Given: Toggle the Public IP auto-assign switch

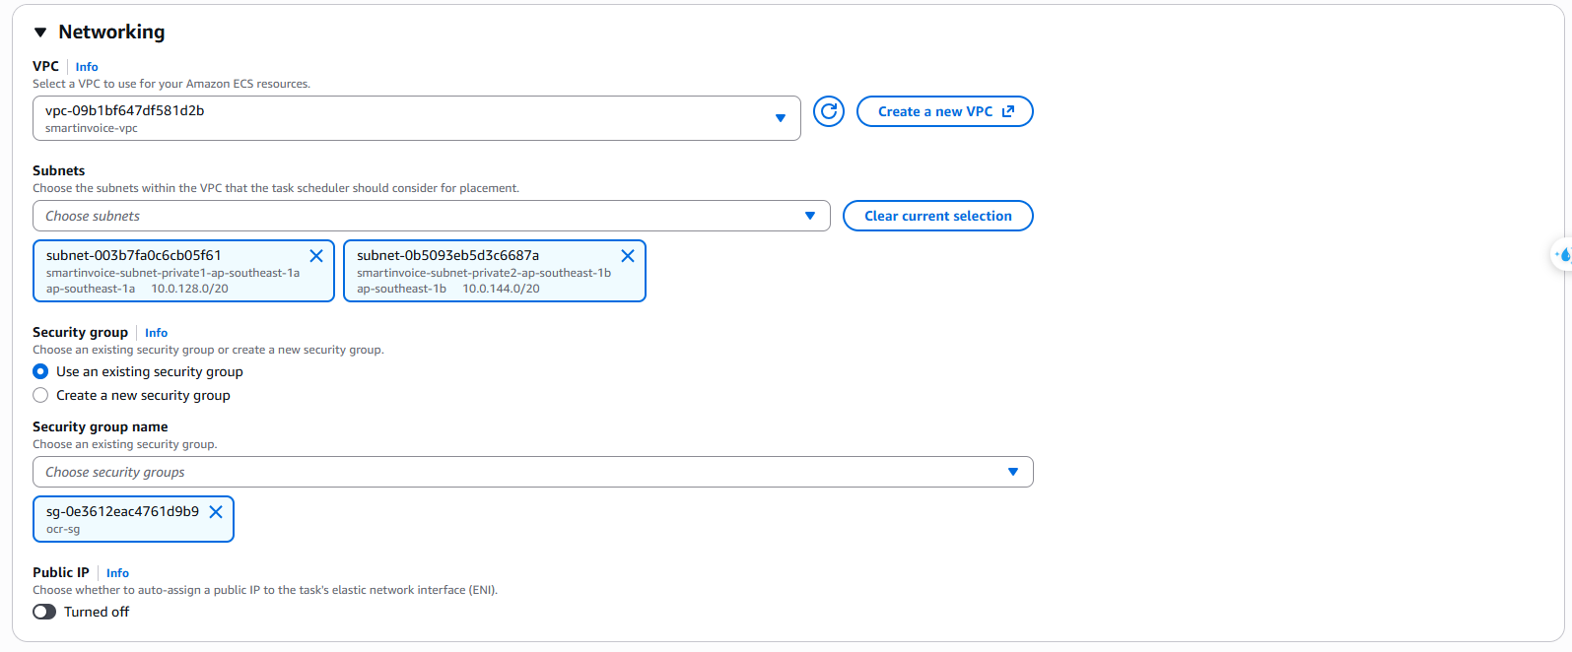Looking at the screenshot, I should pos(44,612).
